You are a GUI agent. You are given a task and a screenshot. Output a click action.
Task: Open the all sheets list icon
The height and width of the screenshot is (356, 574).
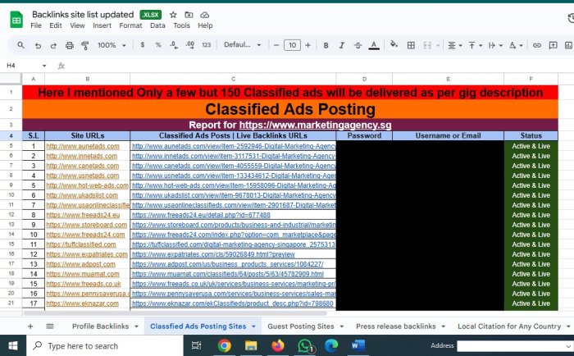(50, 326)
